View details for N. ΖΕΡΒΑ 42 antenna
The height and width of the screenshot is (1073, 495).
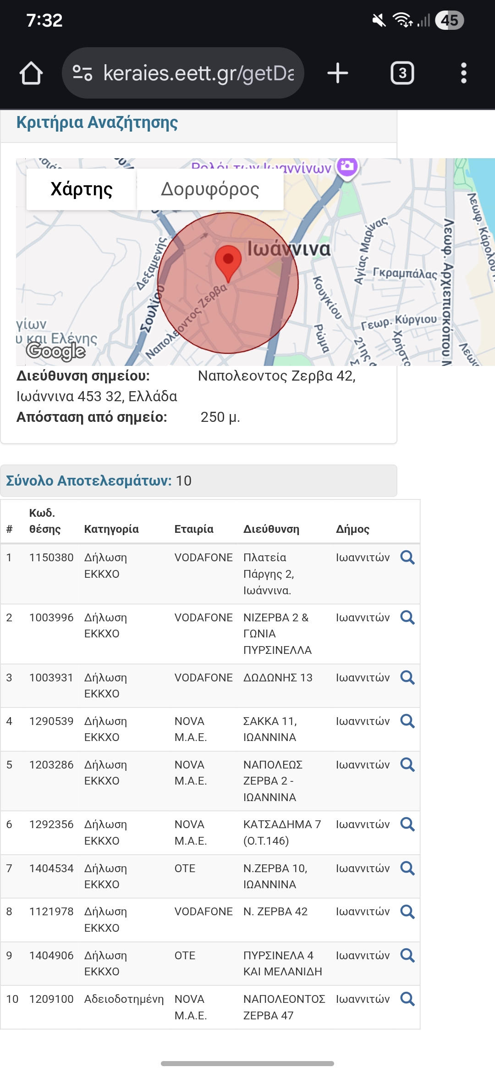(407, 912)
